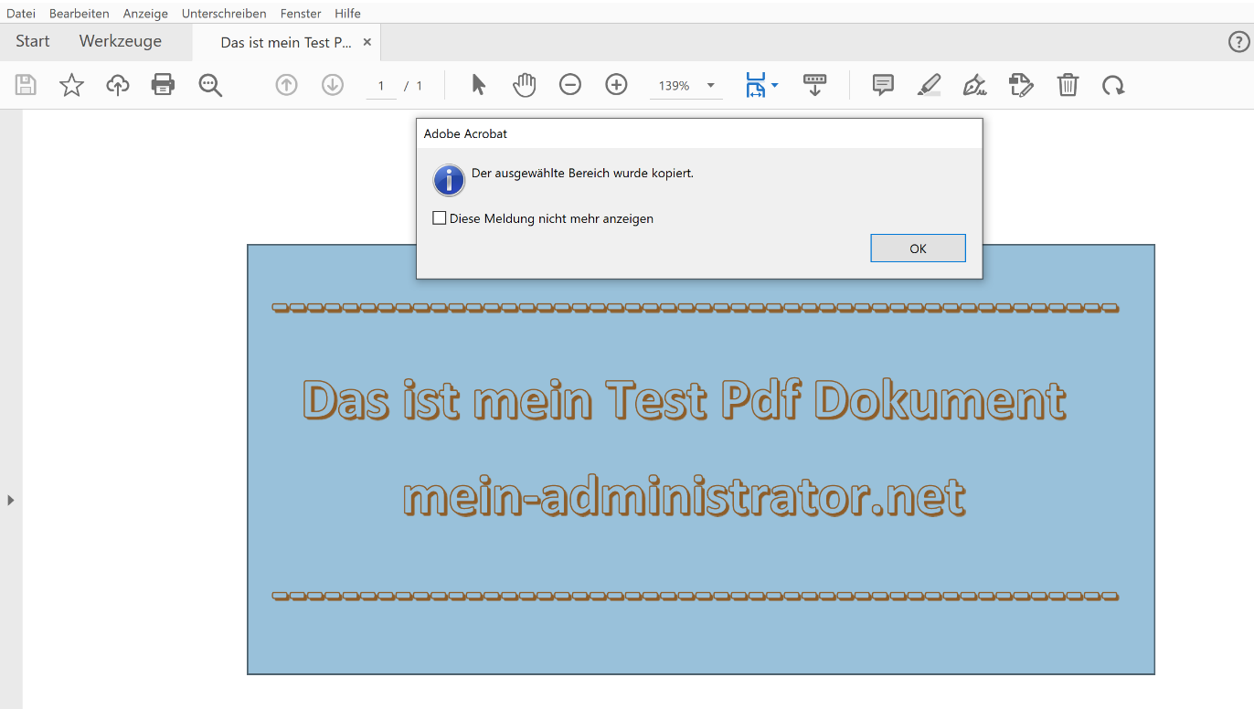
Task: Go to the previous page with the up arrow
Action: click(287, 85)
